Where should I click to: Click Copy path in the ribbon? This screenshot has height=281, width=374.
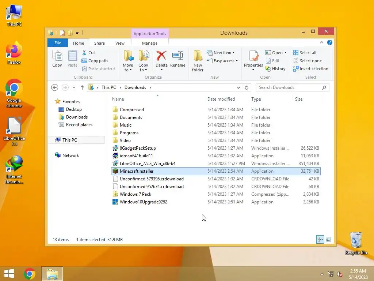pos(95,61)
